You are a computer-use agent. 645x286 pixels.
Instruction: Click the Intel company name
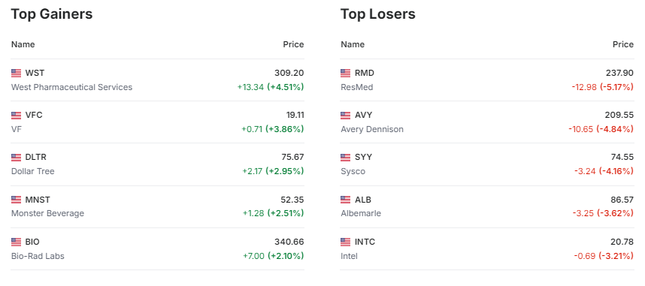click(x=350, y=256)
